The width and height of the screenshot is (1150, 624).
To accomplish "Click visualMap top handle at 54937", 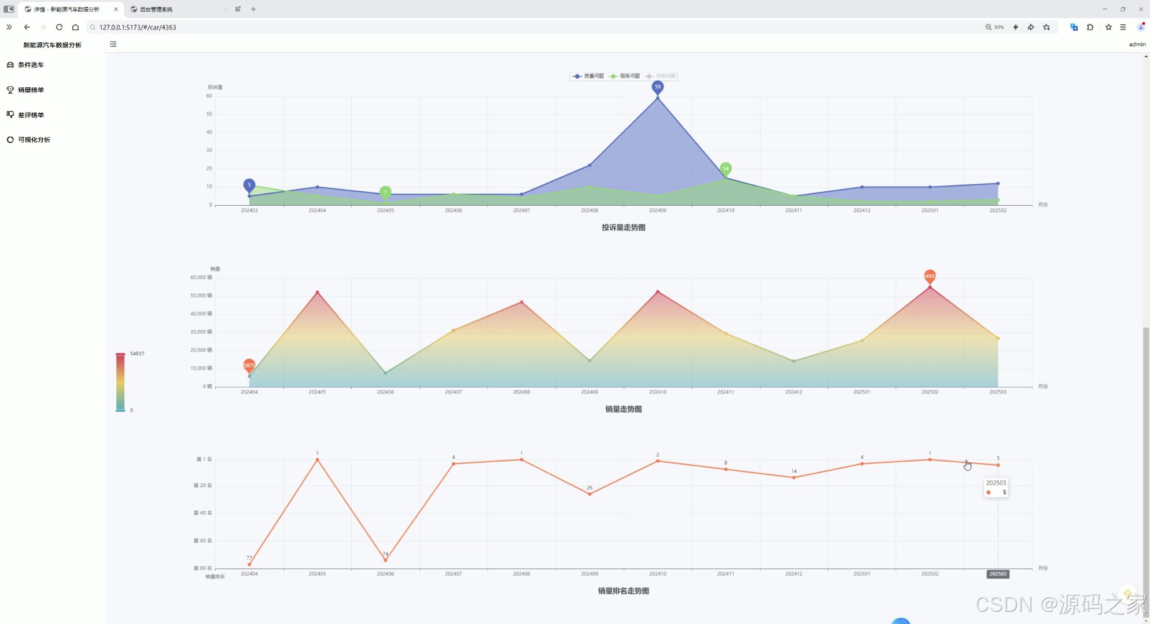I will coord(120,354).
